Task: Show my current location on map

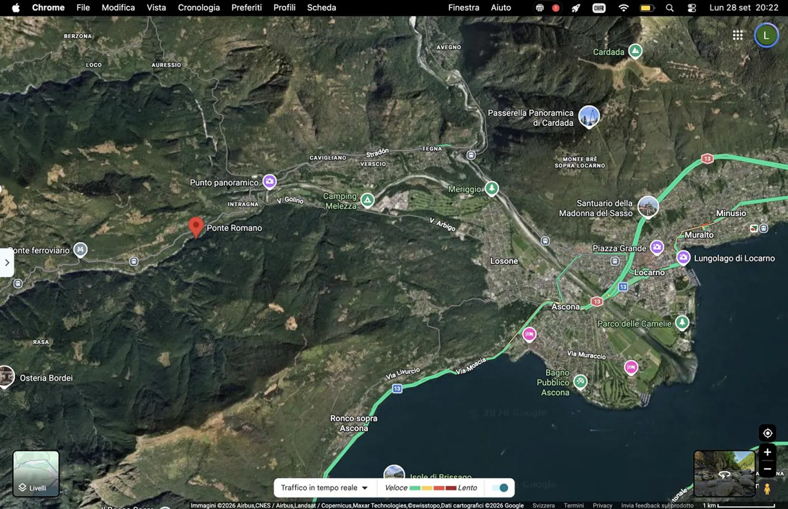Action: coord(768,433)
